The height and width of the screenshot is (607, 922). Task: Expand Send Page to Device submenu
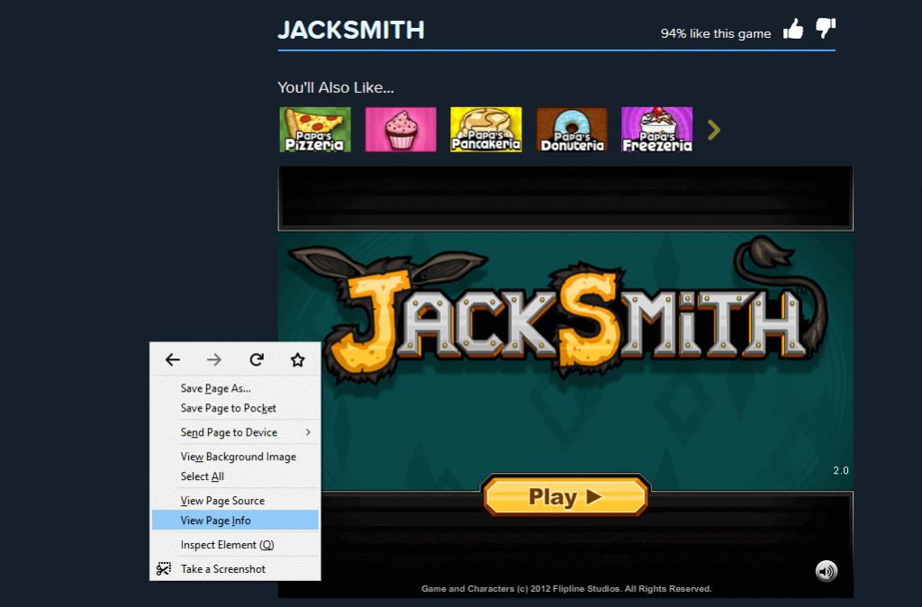[x=235, y=432]
